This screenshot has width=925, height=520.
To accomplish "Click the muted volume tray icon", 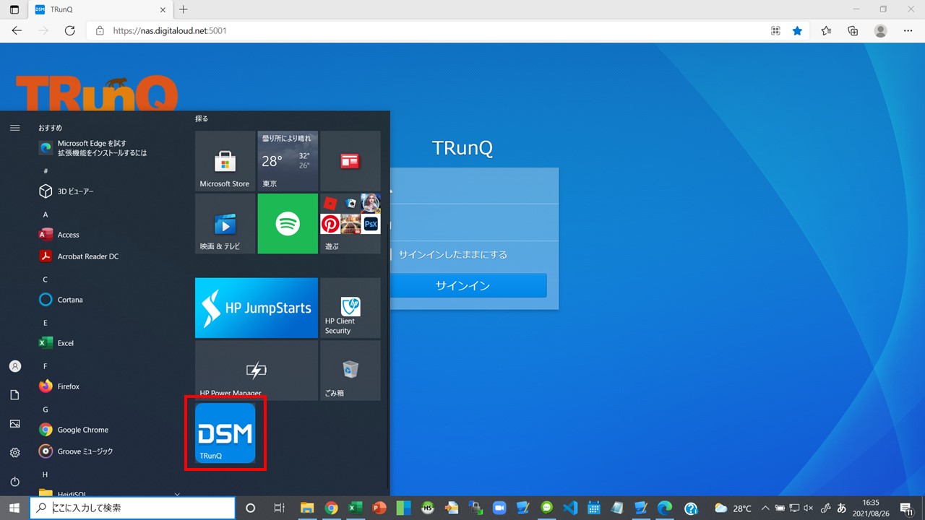I will pyautogui.click(x=809, y=508).
